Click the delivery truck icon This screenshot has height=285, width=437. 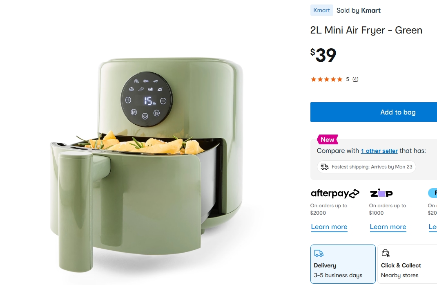click(319, 253)
